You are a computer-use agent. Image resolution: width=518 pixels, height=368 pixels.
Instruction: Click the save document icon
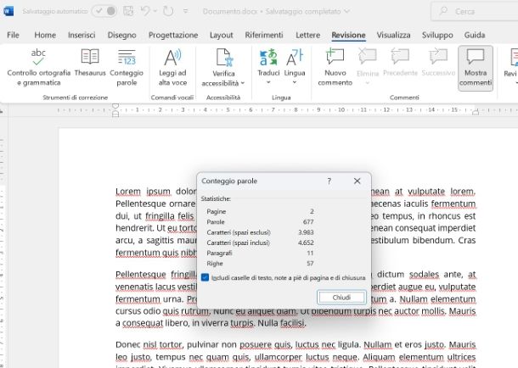(x=128, y=11)
